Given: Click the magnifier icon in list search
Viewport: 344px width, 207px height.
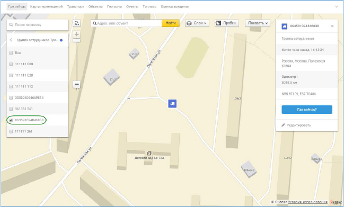Looking at the screenshot, I should coord(11,25).
